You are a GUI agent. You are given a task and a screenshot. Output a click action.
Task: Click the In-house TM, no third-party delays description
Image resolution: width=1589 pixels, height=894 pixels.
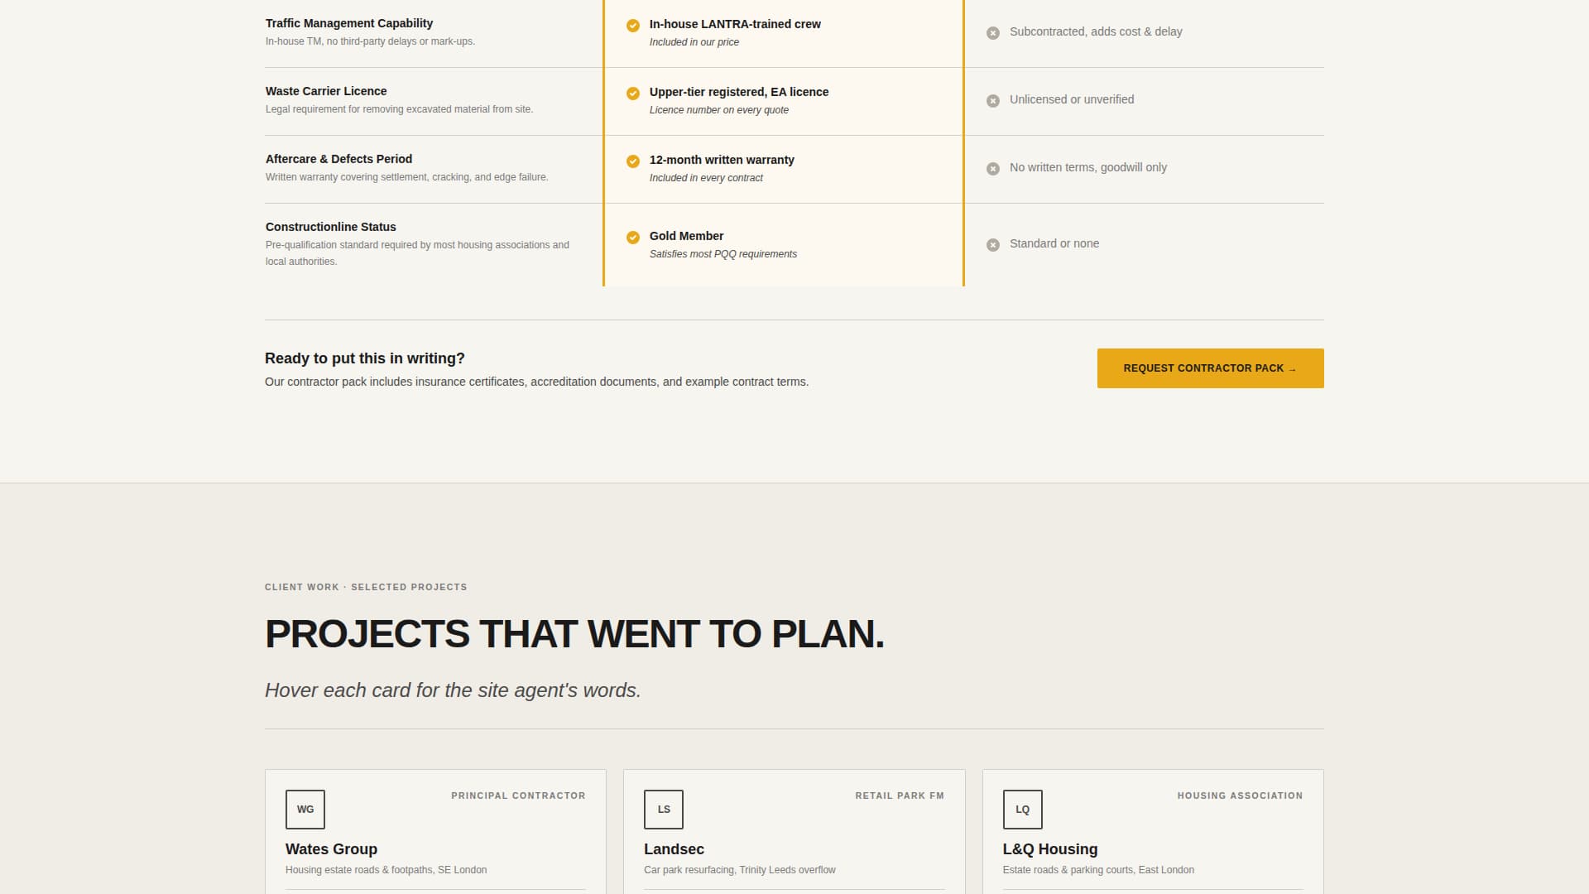(370, 41)
